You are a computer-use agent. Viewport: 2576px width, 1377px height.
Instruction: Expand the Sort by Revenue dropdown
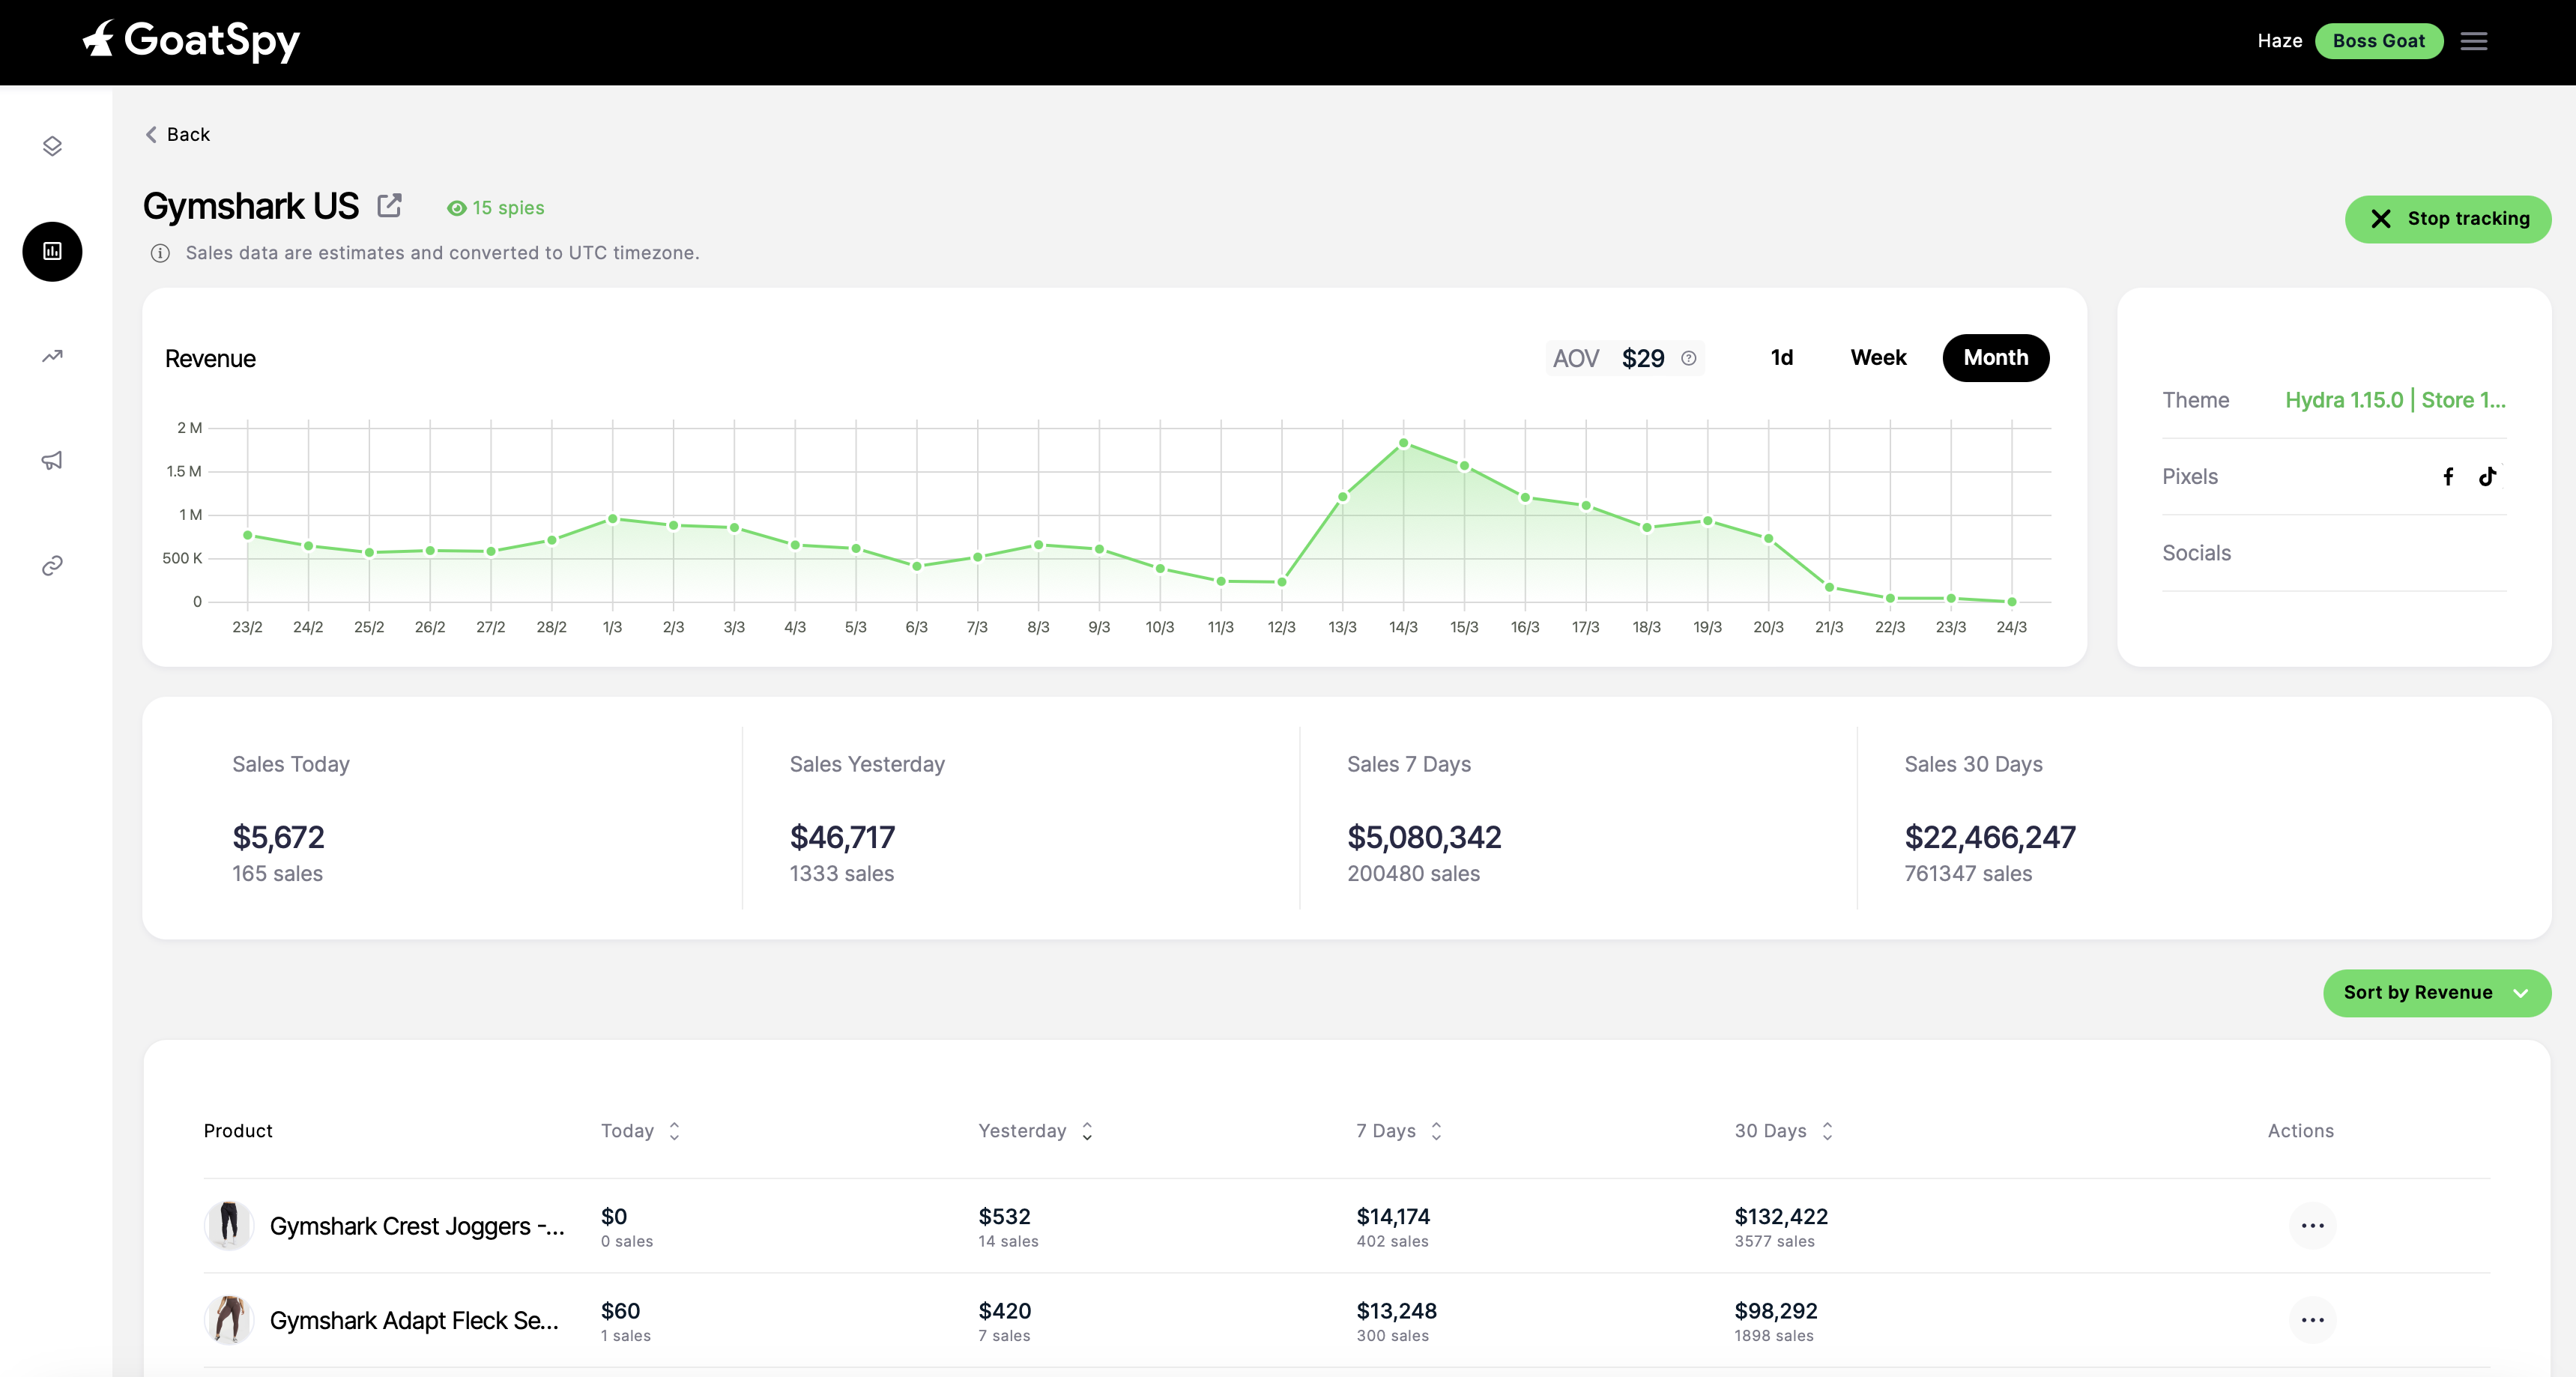[x=2436, y=993]
